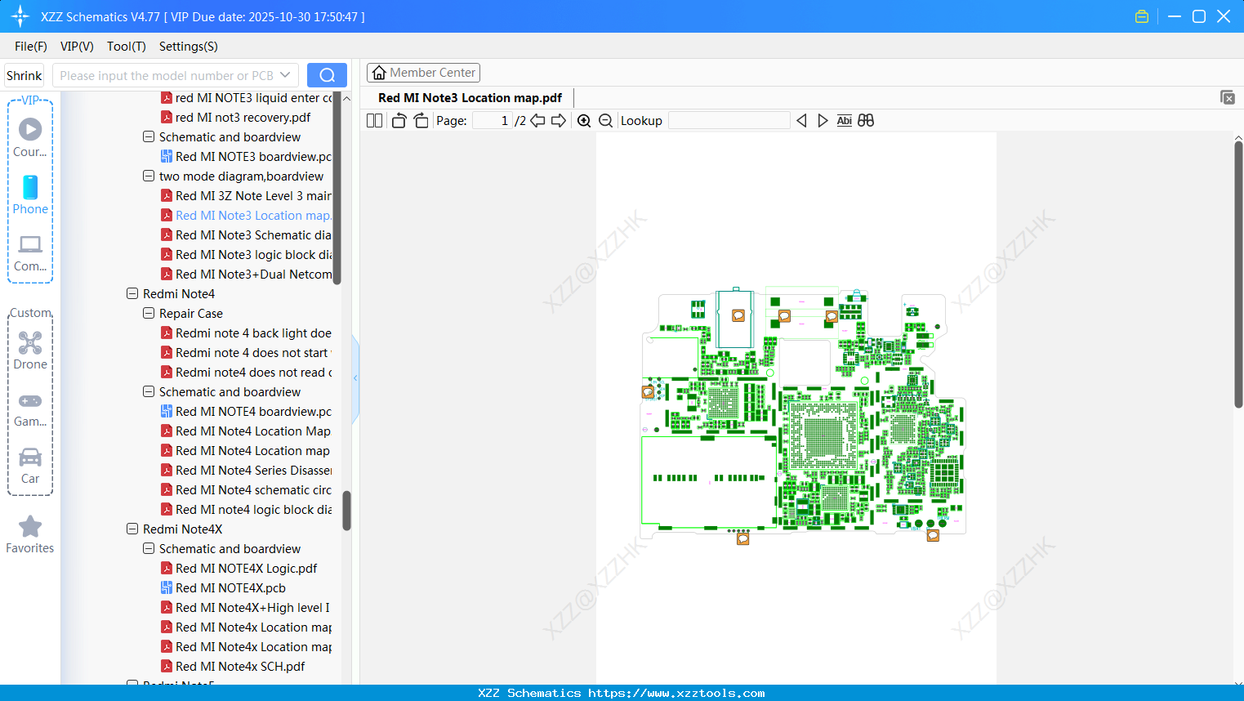The height and width of the screenshot is (701, 1244).
Task: Go to the previous page arrow
Action: tap(537, 121)
